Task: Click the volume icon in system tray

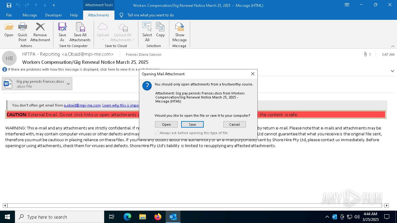Action: (x=357, y=217)
